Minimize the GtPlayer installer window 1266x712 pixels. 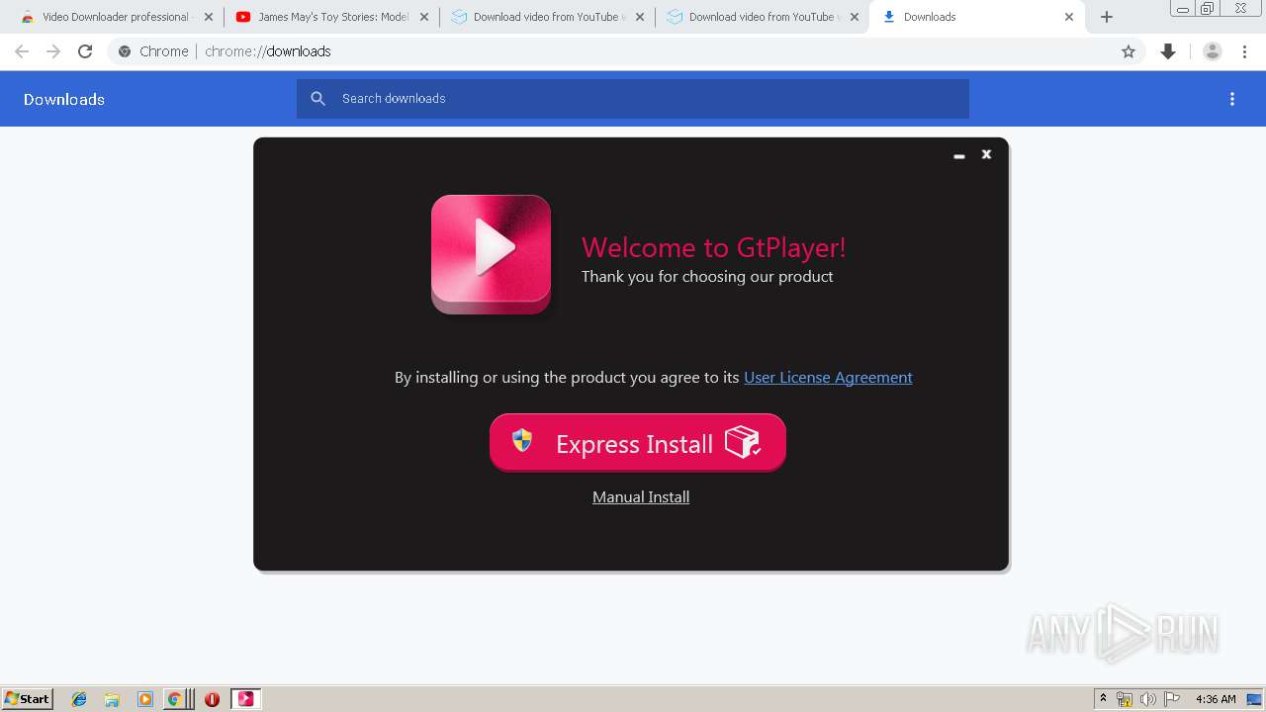tap(958, 155)
